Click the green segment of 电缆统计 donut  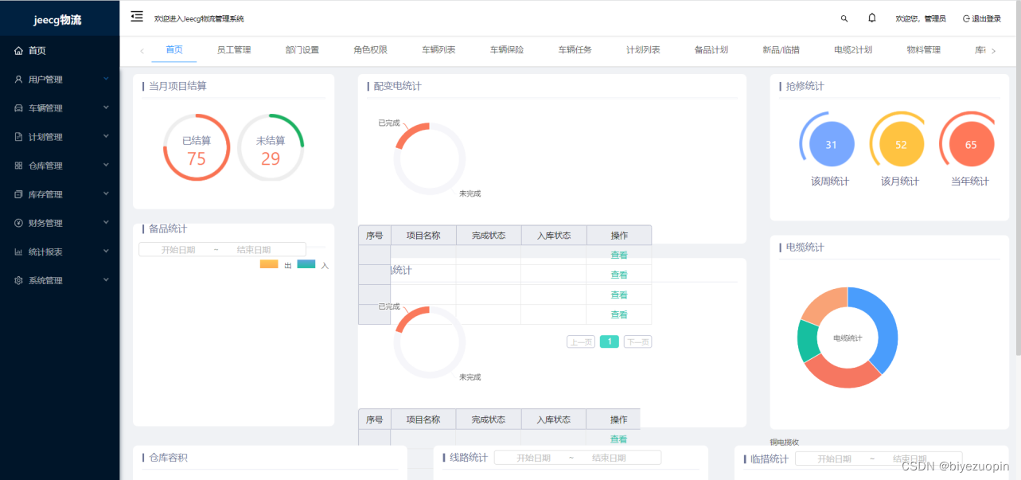click(x=807, y=342)
